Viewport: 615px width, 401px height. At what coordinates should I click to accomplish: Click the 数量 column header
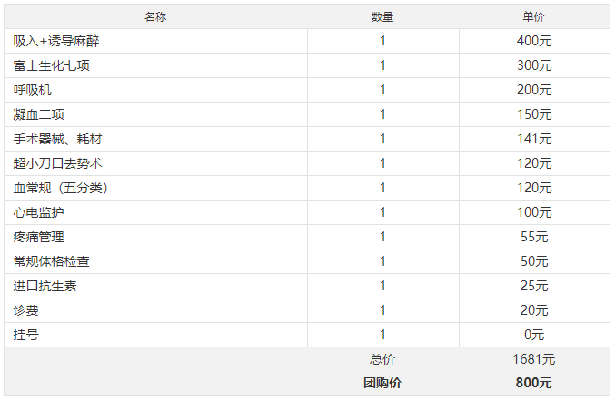382,16
